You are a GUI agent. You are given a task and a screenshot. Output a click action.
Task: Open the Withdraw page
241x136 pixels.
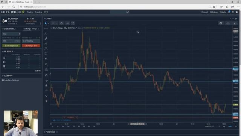pyautogui.click(x=214, y=12)
